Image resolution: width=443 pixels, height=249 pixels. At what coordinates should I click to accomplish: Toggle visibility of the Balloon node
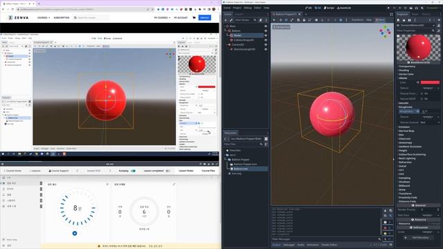pyautogui.click(x=266, y=30)
